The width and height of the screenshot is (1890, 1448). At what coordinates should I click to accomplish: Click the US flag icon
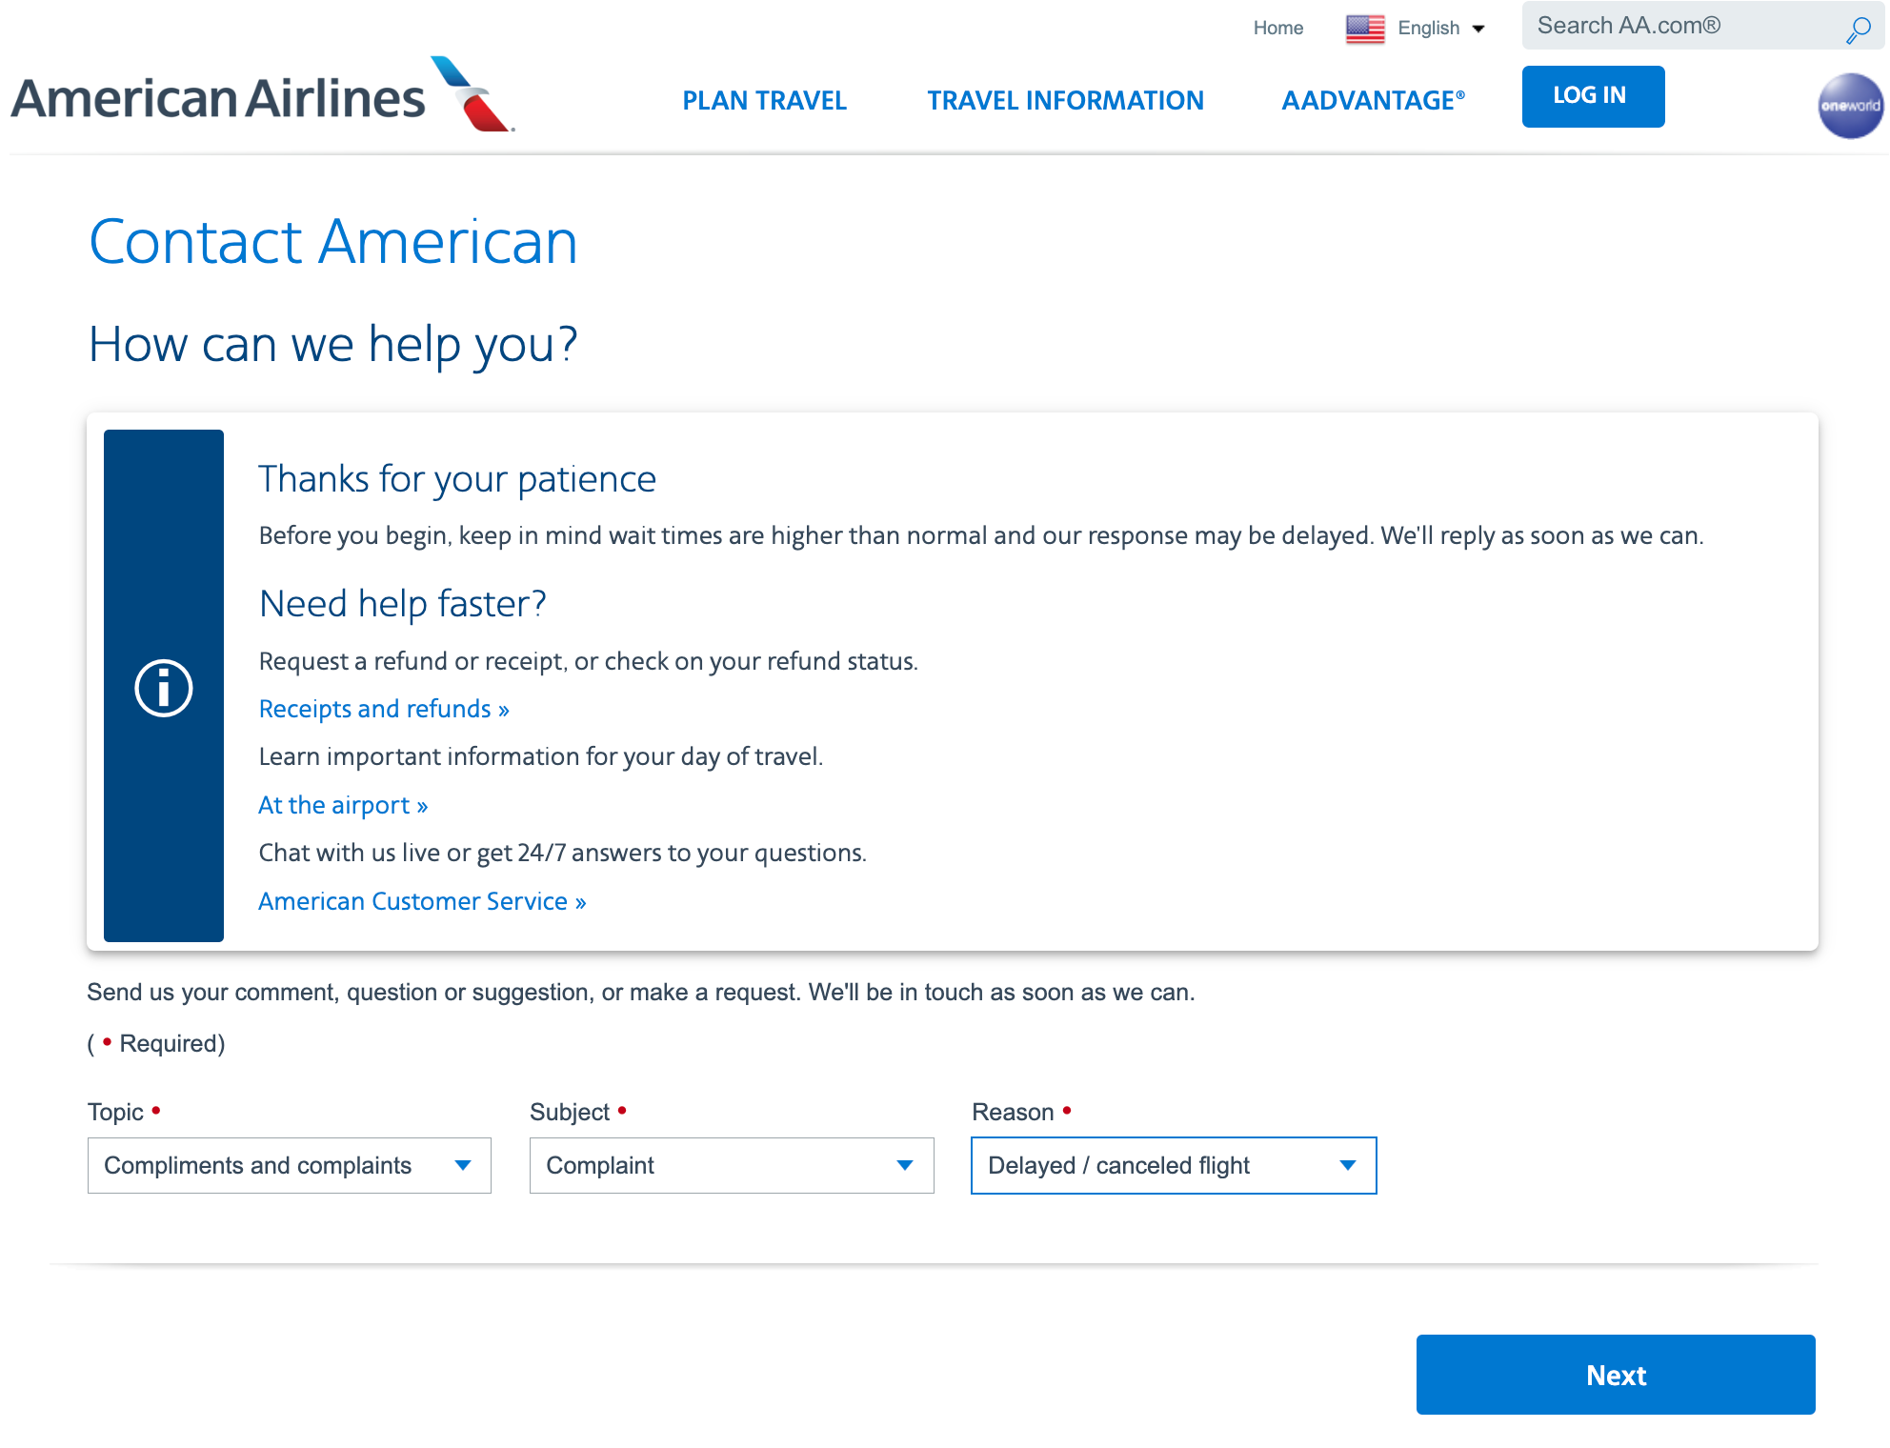(1364, 29)
